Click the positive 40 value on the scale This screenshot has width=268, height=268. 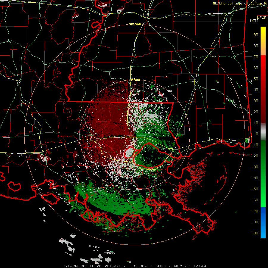256,90
